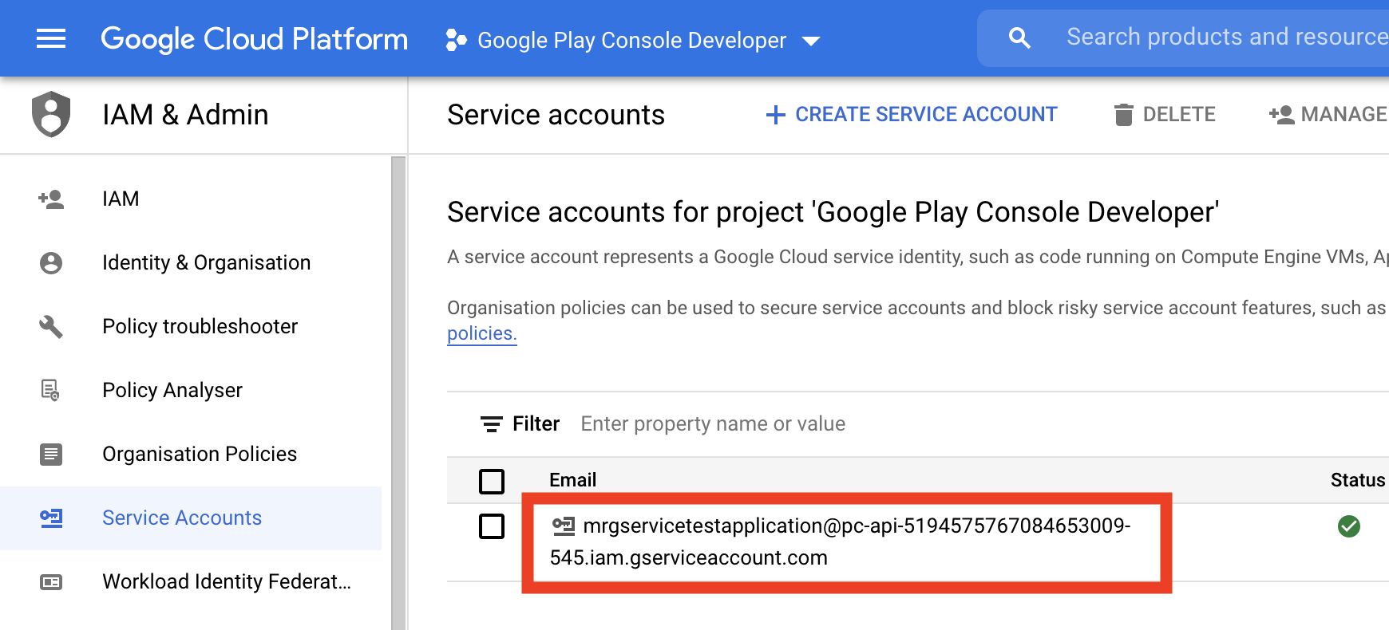Click the service account key icon in row
The image size is (1389, 630).
[x=564, y=526]
